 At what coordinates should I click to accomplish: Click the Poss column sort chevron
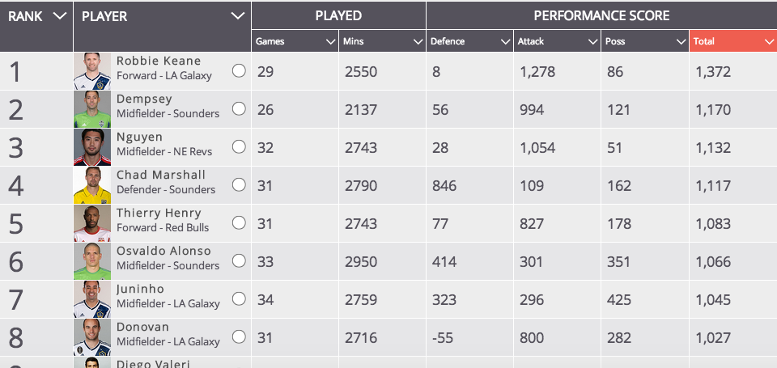pyautogui.click(x=681, y=42)
